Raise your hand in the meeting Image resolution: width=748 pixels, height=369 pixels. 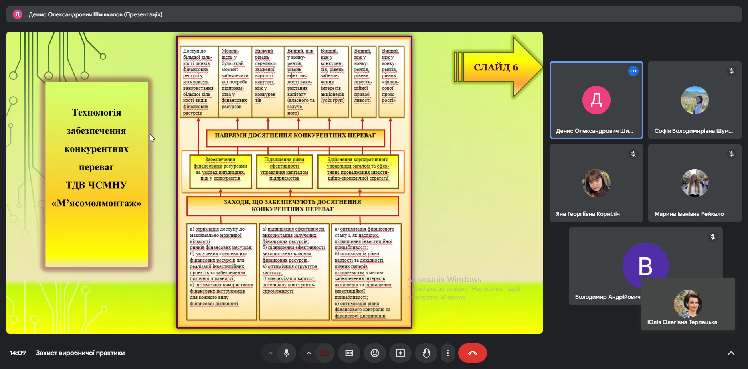426,353
